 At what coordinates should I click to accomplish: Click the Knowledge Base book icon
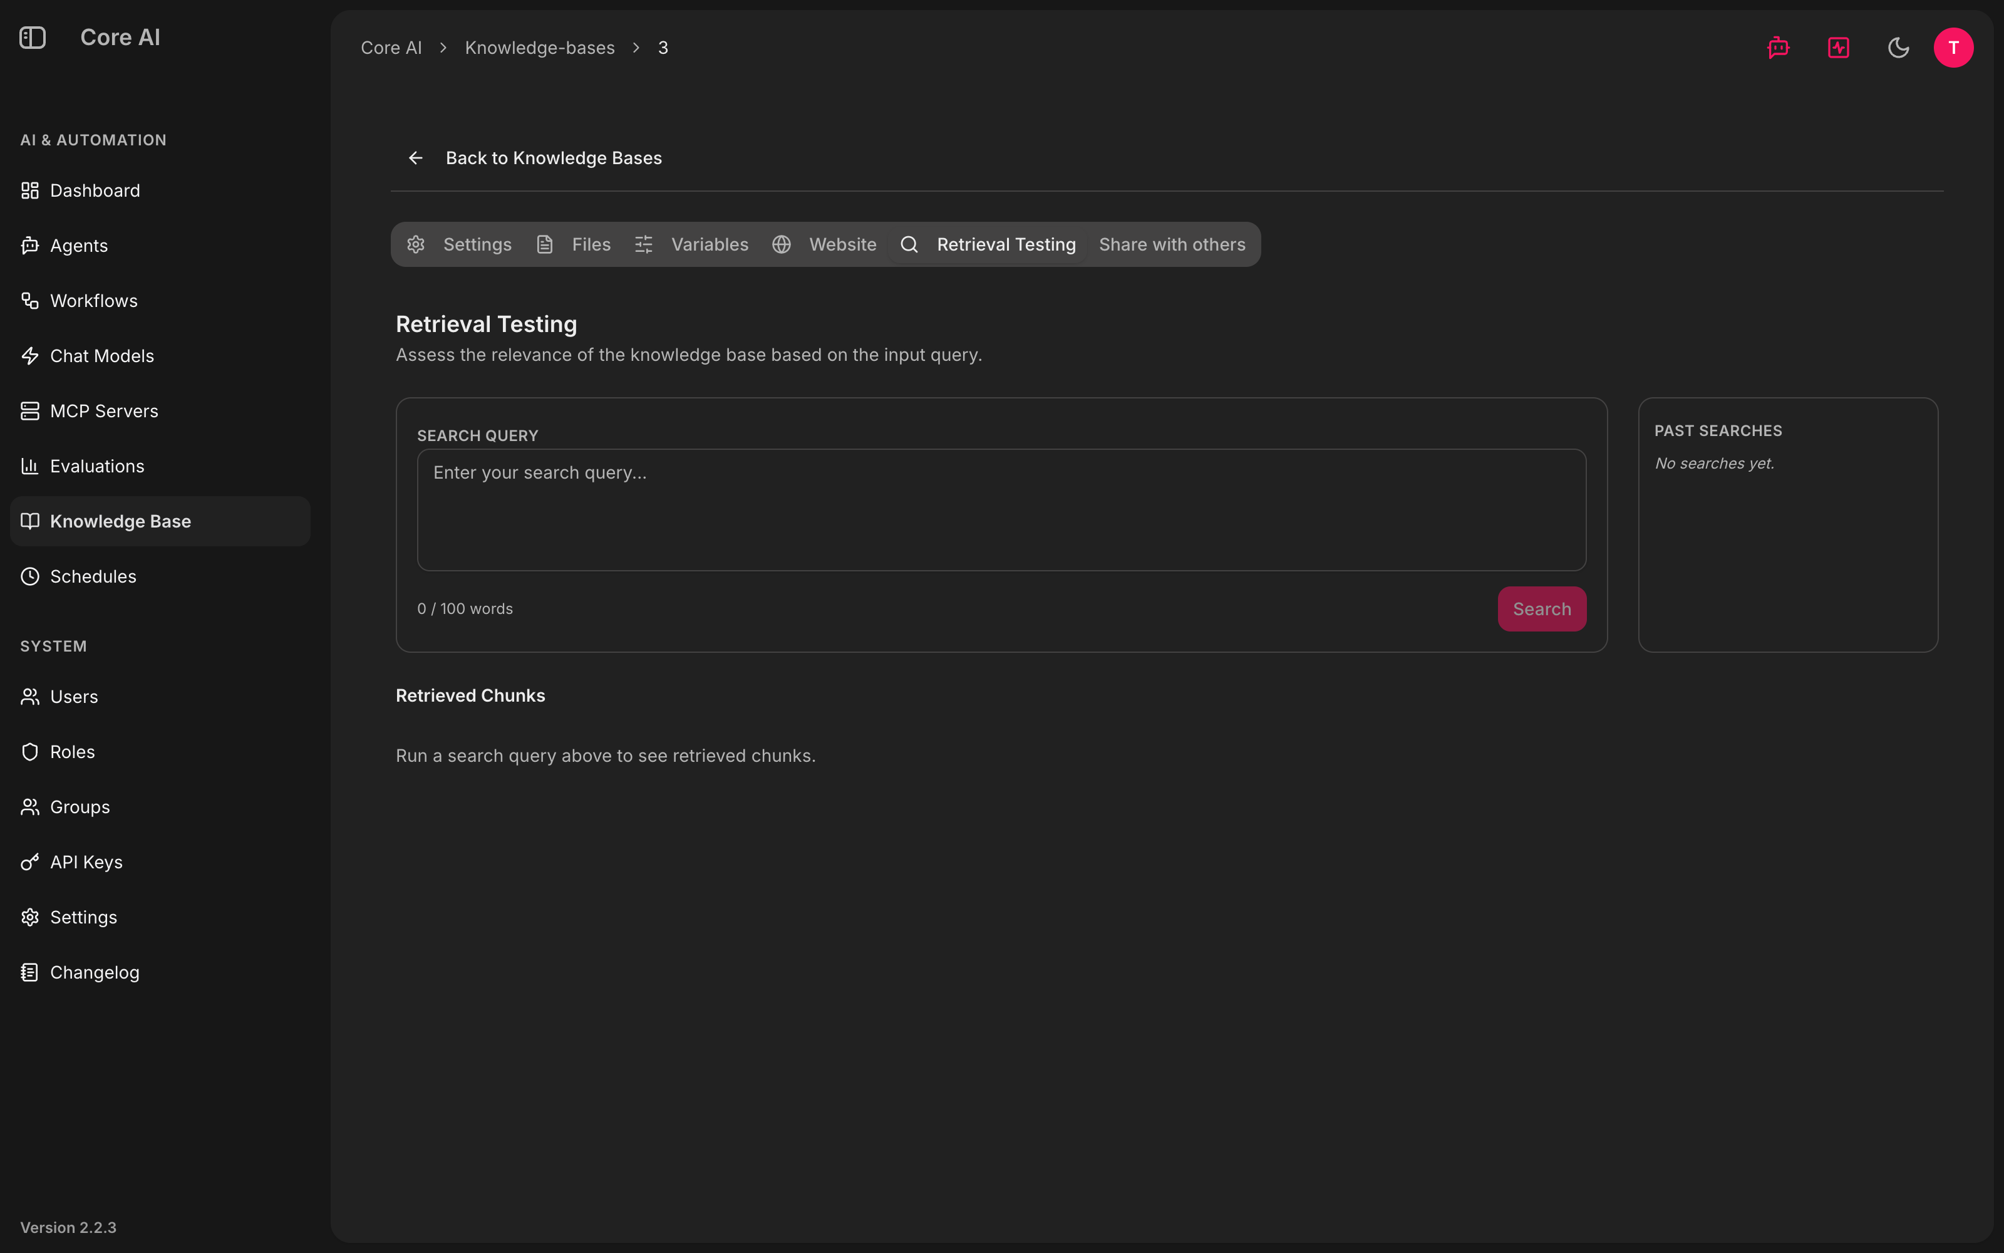(x=30, y=521)
